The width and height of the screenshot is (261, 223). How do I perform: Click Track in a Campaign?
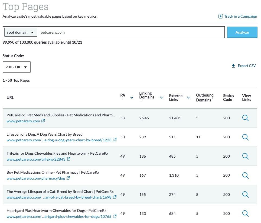[x=240, y=16]
